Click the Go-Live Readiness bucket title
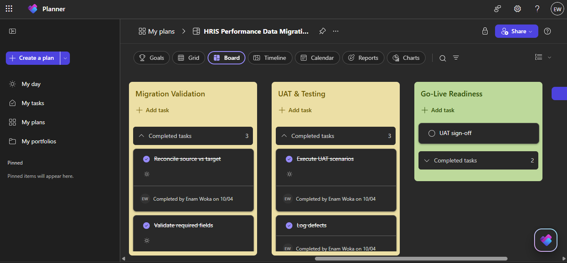The height and width of the screenshot is (263, 567). (452, 94)
